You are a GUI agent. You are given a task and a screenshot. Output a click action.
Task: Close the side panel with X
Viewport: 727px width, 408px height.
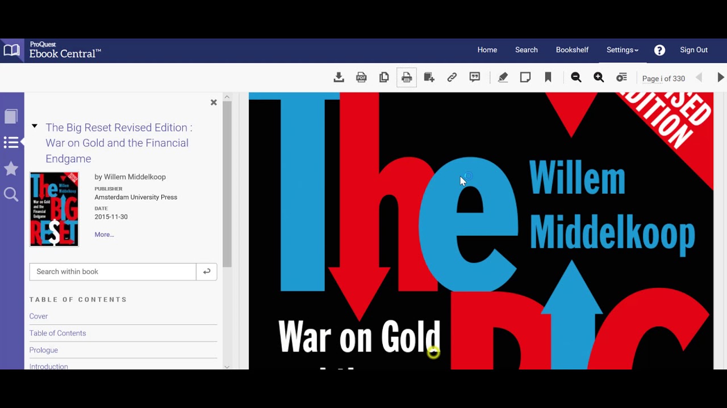214,103
